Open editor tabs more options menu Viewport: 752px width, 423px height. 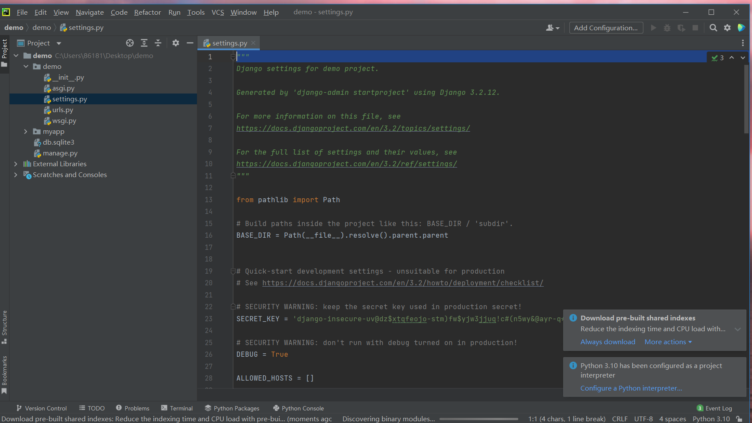(x=743, y=43)
